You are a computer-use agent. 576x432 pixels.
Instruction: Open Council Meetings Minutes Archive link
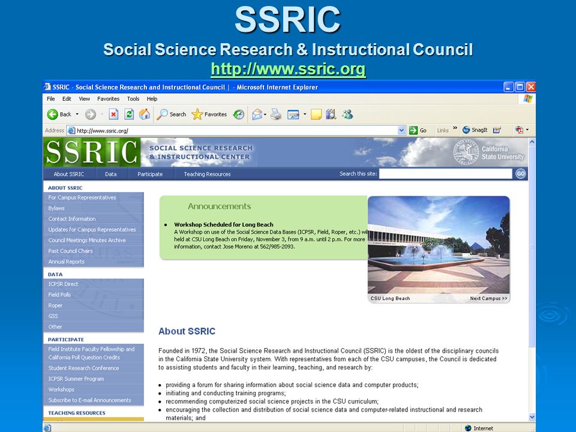(86, 240)
